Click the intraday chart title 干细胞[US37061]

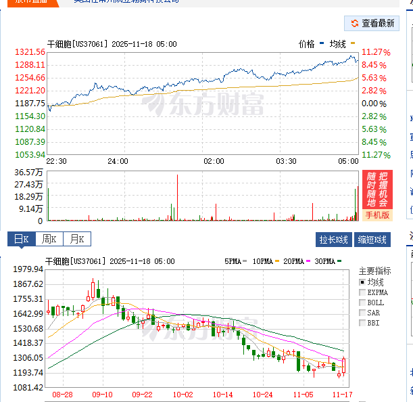pos(78,44)
